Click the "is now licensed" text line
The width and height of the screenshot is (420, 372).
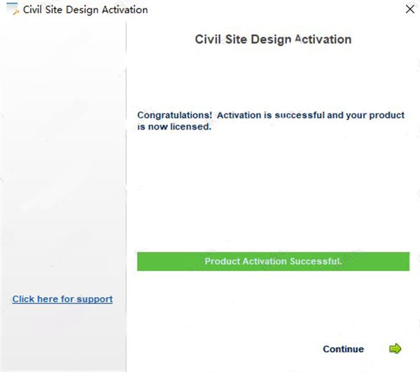tap(174, 127)
